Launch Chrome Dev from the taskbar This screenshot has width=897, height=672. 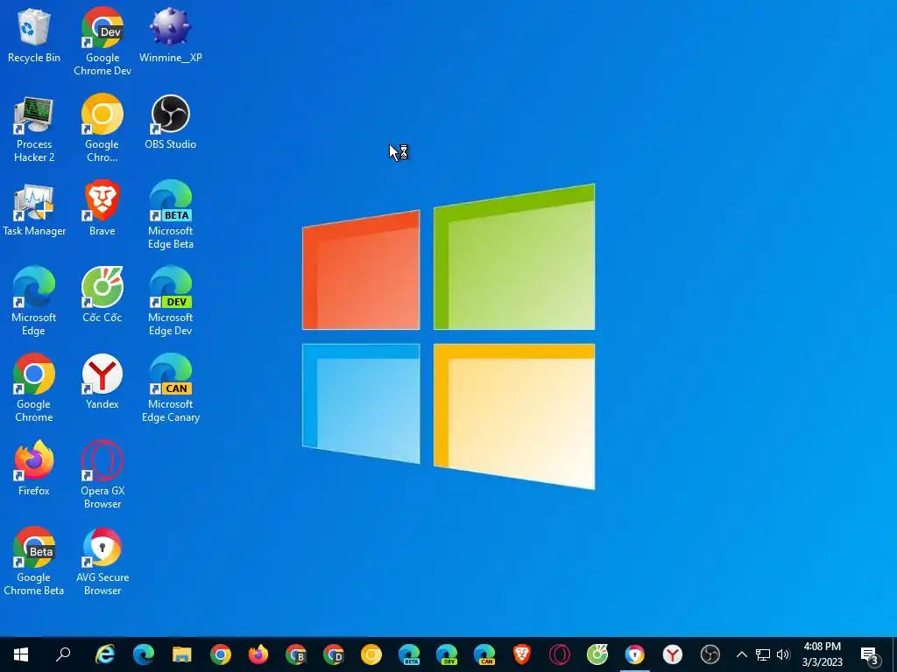coord(334,654)
